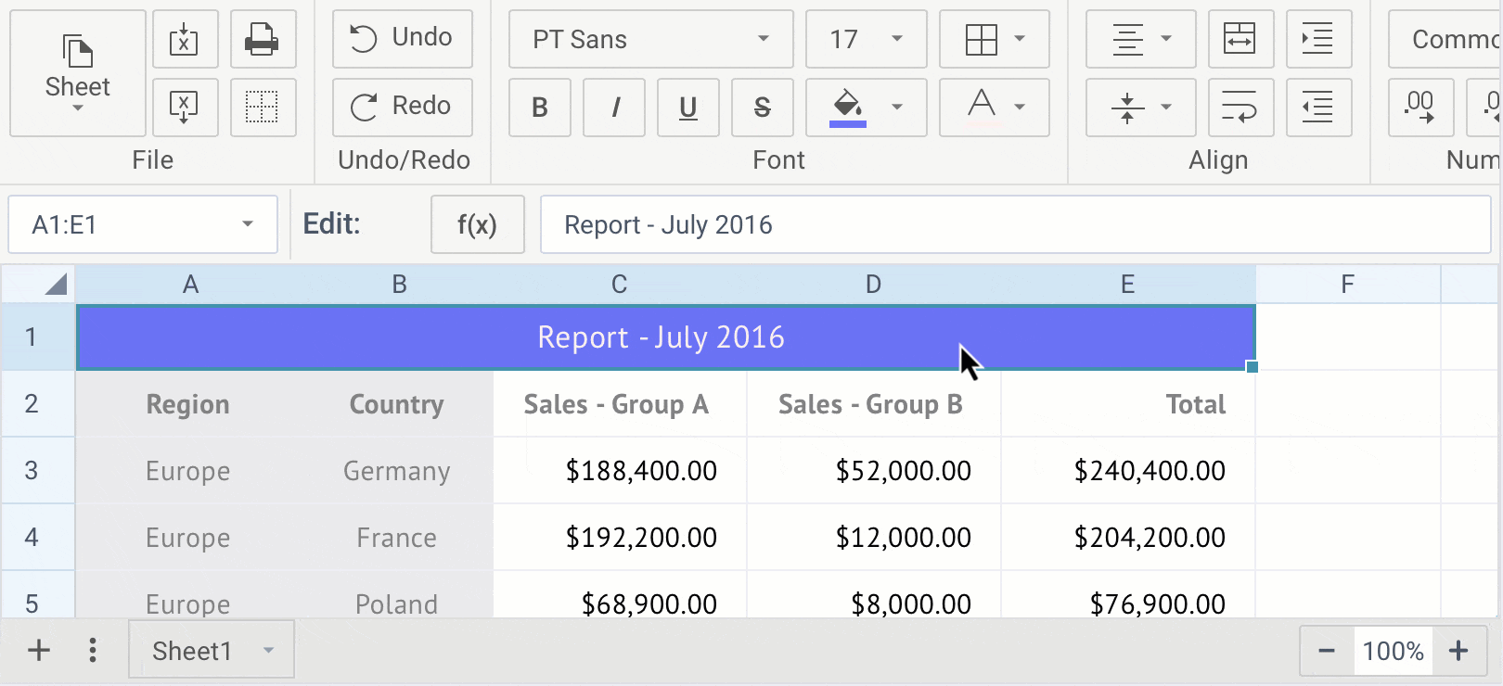
Task: Click the merge cells icon
Action: point(1240,39)
